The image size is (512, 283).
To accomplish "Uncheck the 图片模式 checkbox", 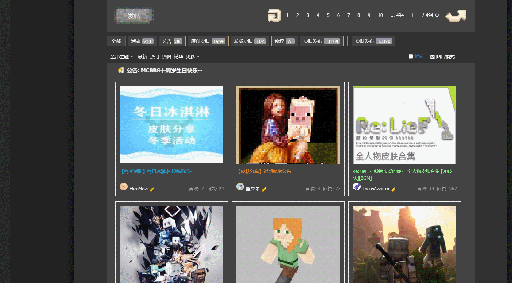I will click(432, 57).
